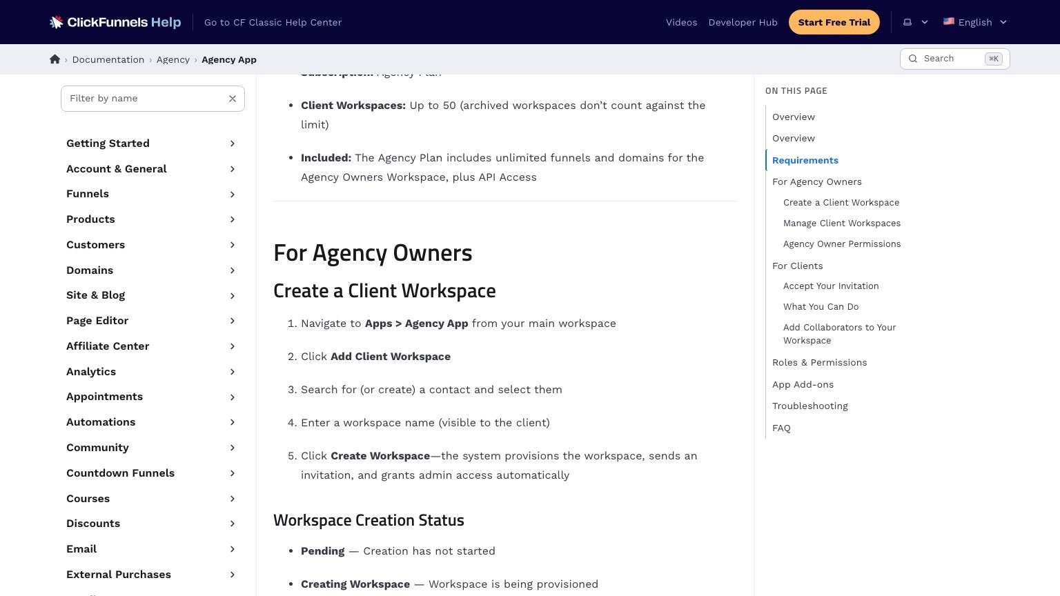
Task: Open the Search box
Action: pyautogui.click(x=954, y=59)
